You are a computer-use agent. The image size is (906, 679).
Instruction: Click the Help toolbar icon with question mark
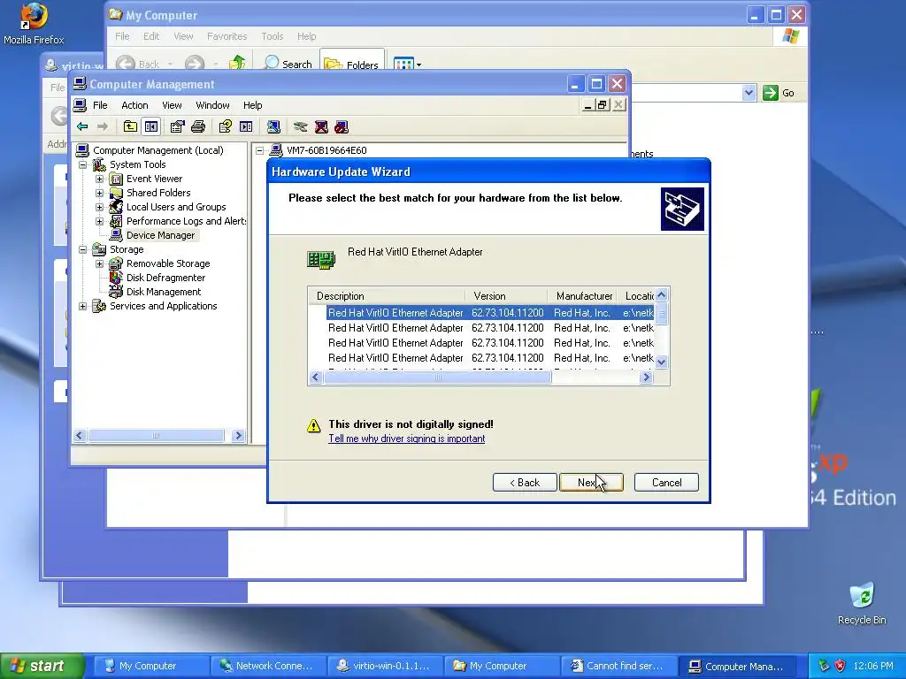tap(226, 126)
